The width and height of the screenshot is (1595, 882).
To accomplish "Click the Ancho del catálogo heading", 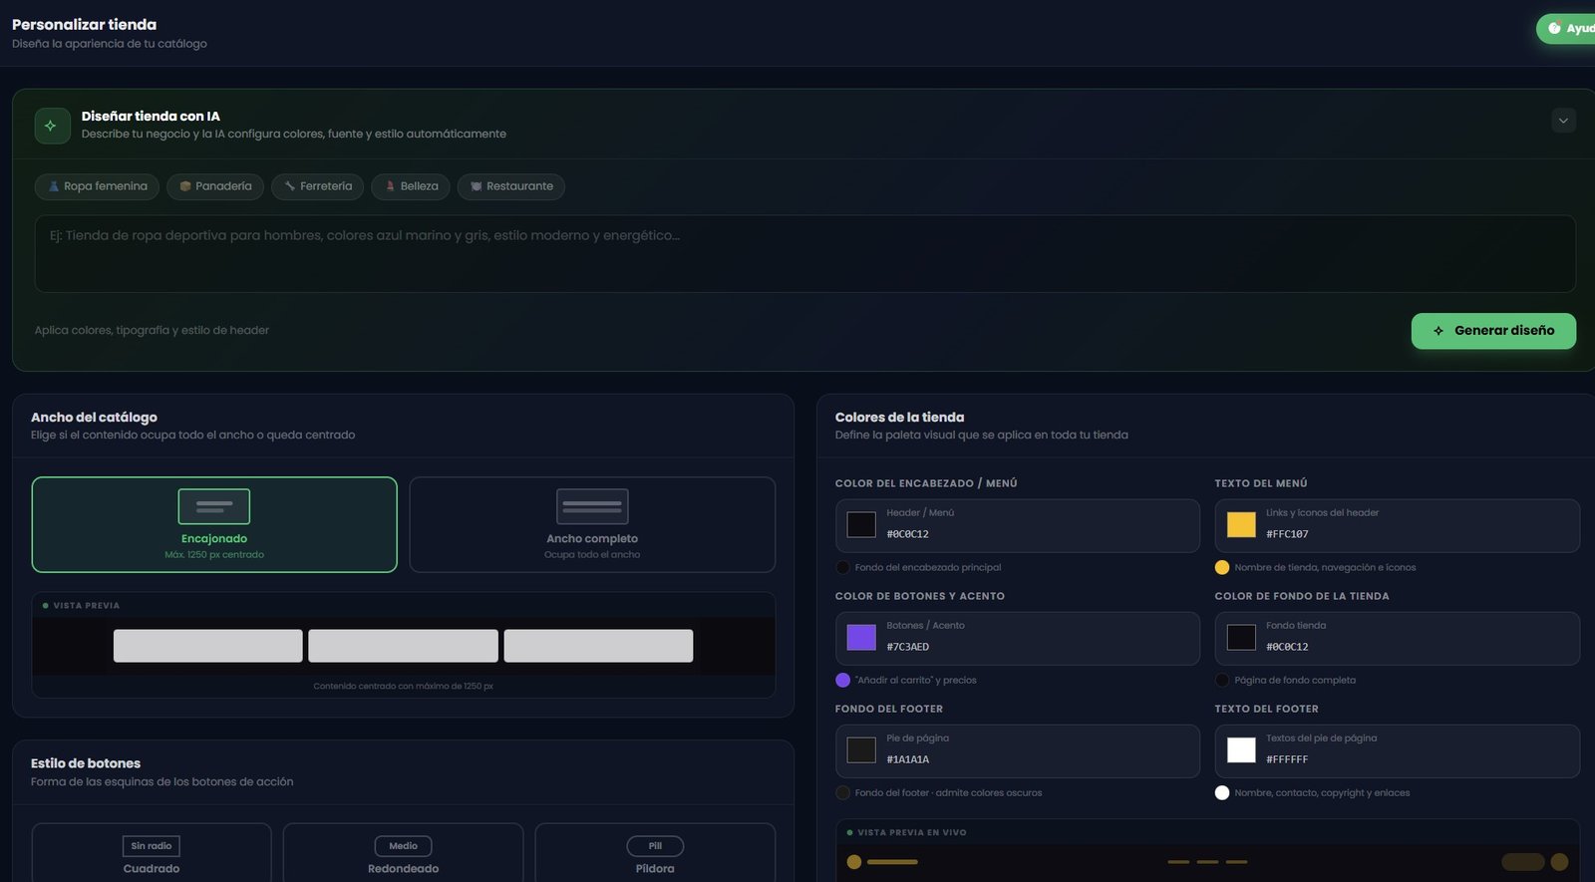I will pyautogui.click(x=94, y=418).
